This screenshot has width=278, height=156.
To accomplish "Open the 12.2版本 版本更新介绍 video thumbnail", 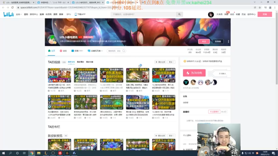I will click(112, 75).
